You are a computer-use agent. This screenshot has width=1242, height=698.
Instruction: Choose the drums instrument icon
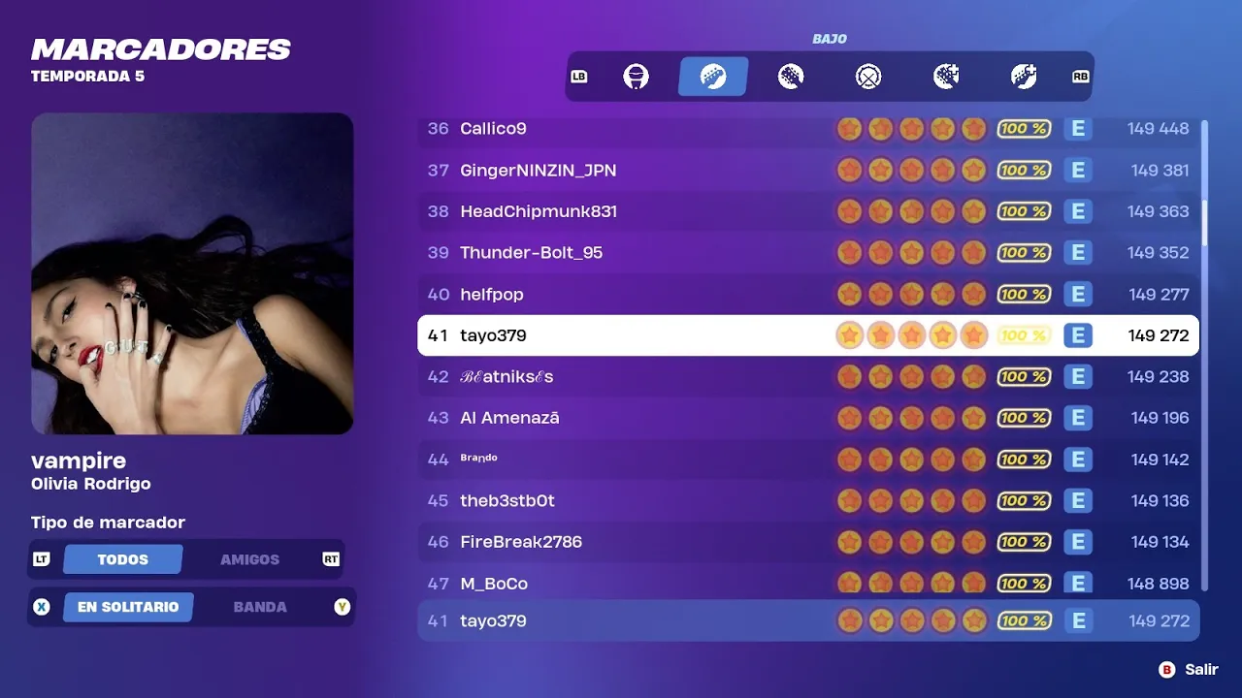[x=868, y=77]
